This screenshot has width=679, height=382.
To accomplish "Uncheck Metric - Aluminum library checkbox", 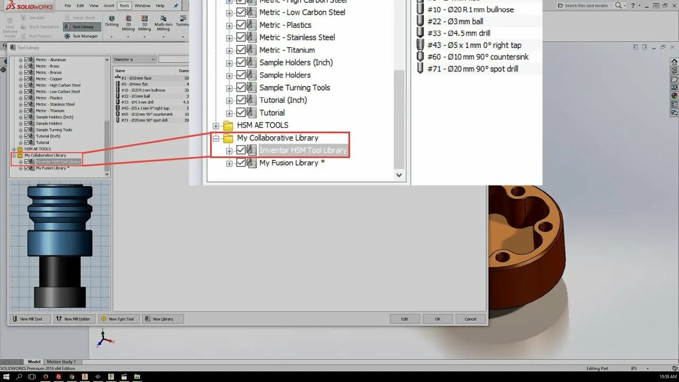I will click(x=27, y=60).
